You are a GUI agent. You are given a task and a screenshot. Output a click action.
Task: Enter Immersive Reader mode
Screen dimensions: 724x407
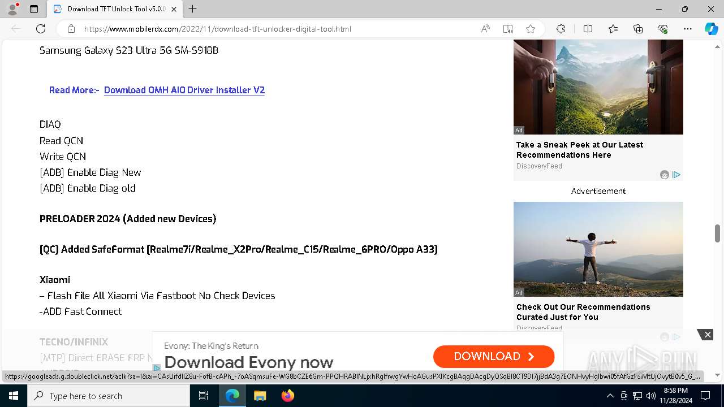(x=508, y=29)
